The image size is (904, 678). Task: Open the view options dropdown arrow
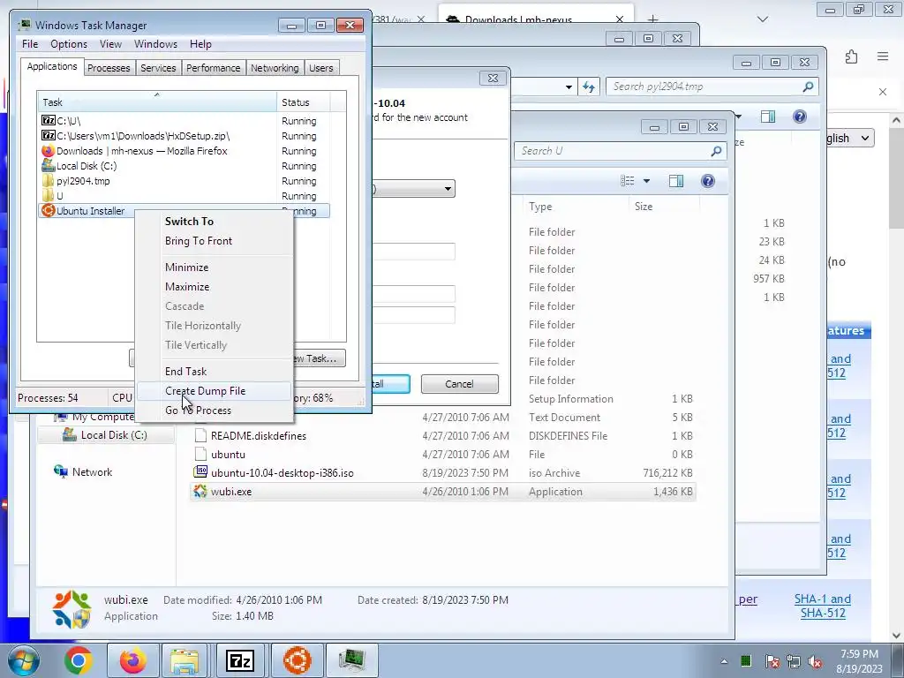(x=647, y=181)
